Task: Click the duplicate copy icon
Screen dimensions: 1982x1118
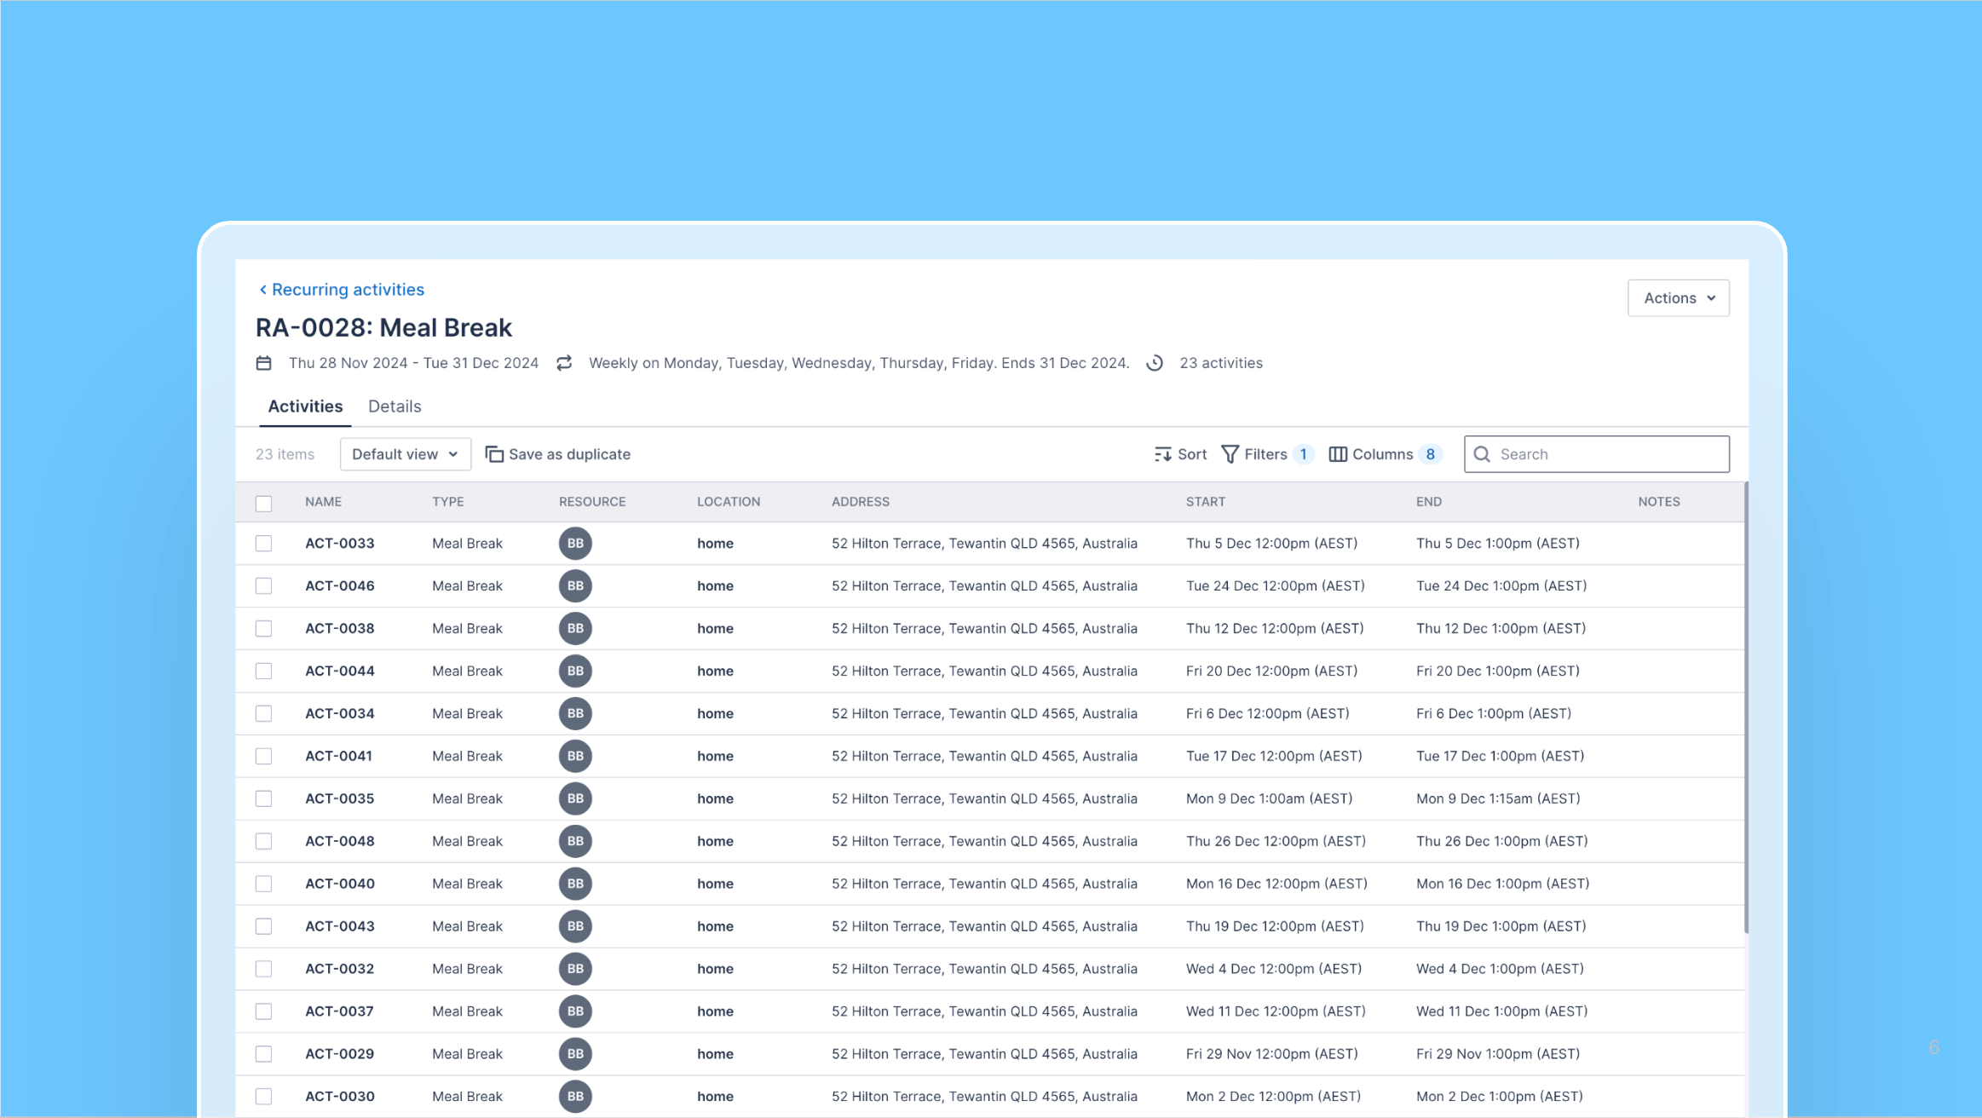Action: pyautogui.click(x=494, y=454)
